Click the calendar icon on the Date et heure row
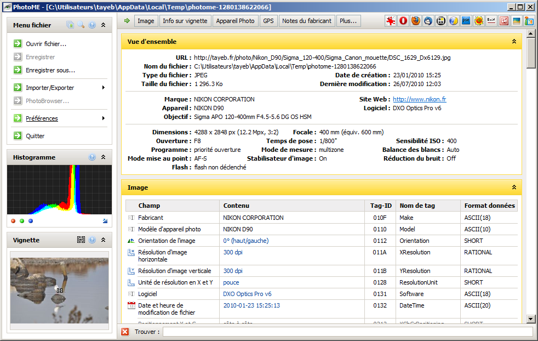Image resolution: width=538 pixels, height=341 pixels. tap(131, 305)
